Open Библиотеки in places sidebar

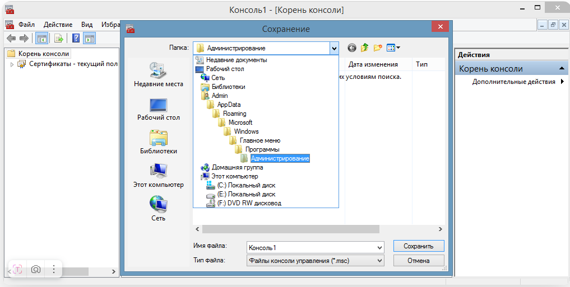pos(158,142)
